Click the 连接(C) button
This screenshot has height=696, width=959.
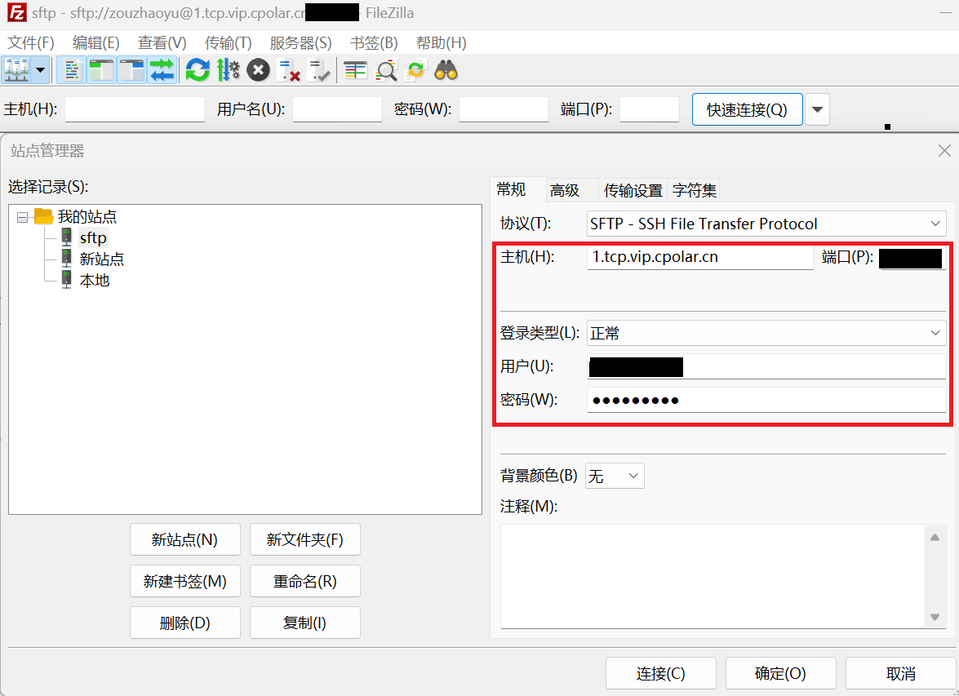click(660, 673)
